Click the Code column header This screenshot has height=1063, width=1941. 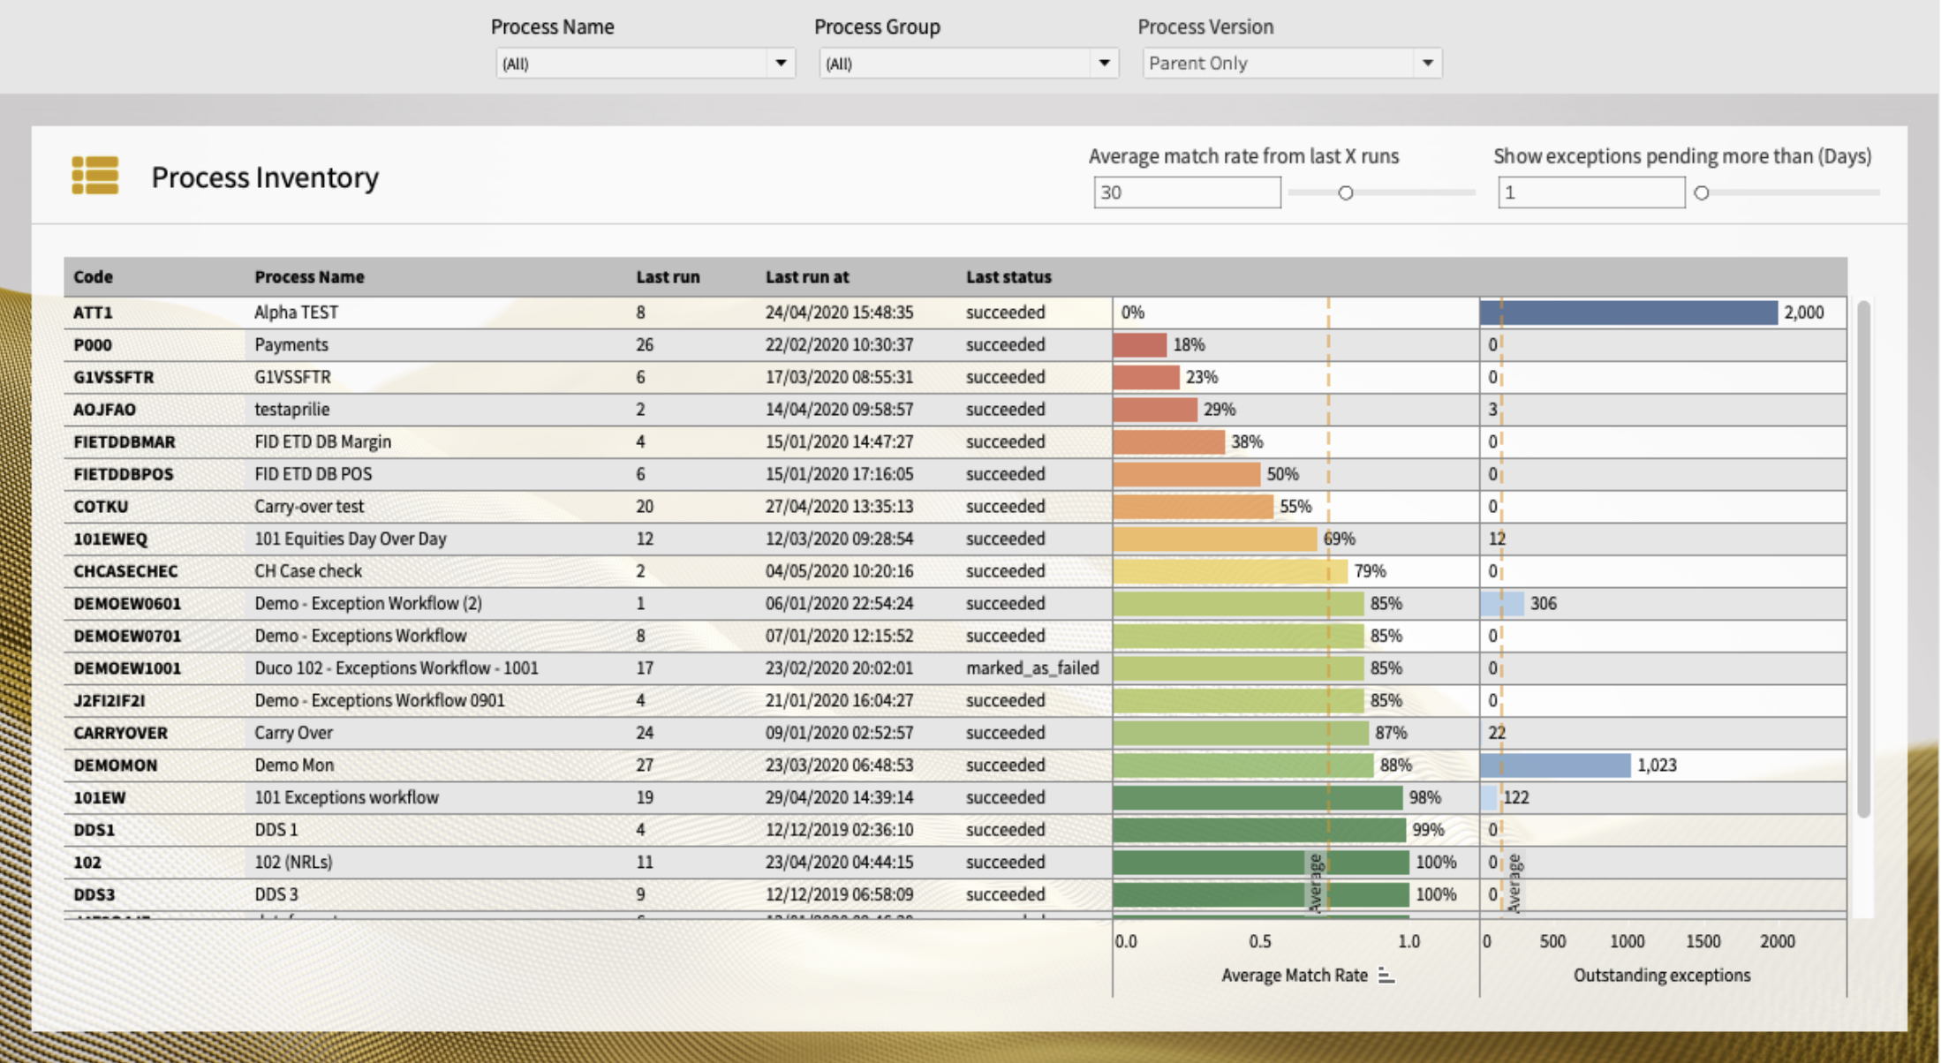point(94,277)
